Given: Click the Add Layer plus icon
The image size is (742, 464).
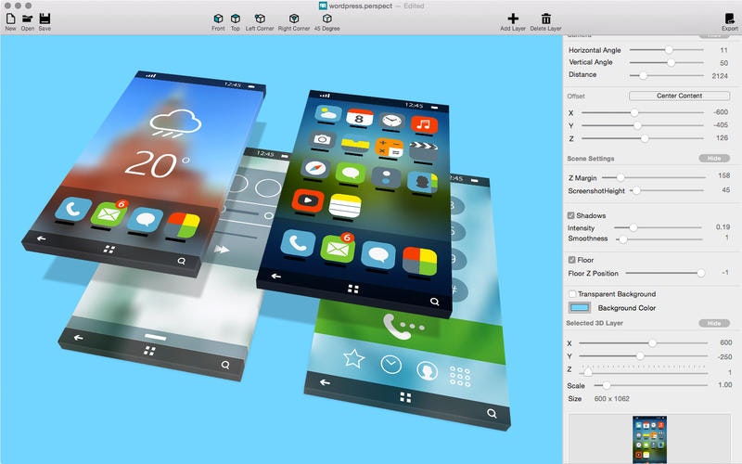Looking at the screenshot, I should (513, 19).
